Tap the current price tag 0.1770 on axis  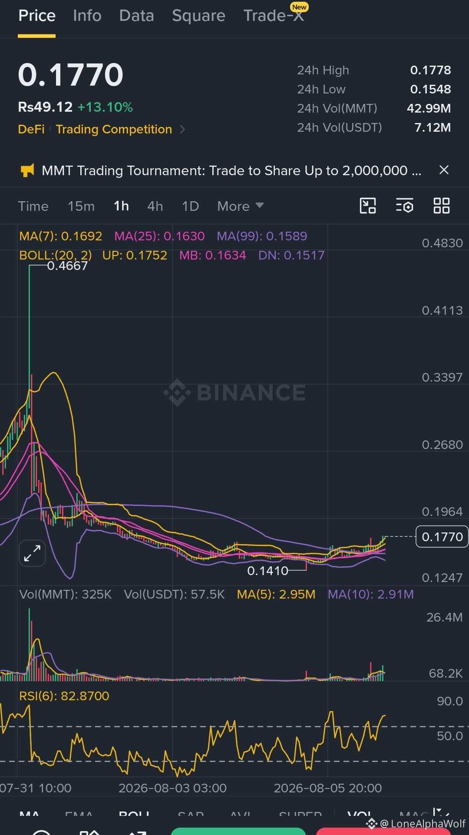(442, 537)
